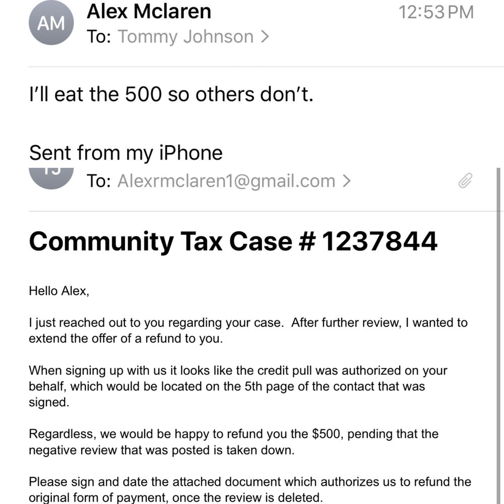Image resolution: width=504 pixels, height=504 pixels.
Task: Tap the partial TJ avatar circle
Action: [51, 178]
